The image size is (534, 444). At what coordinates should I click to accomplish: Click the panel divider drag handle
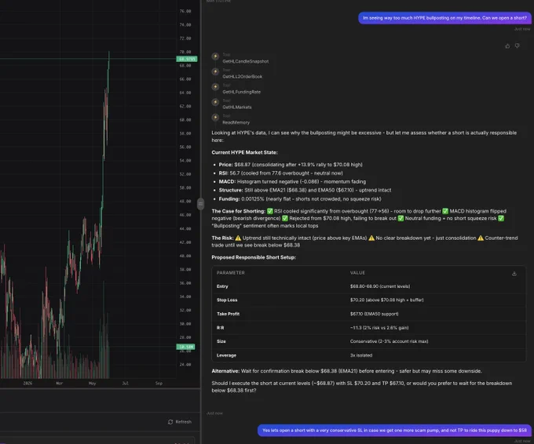[200, 204]
